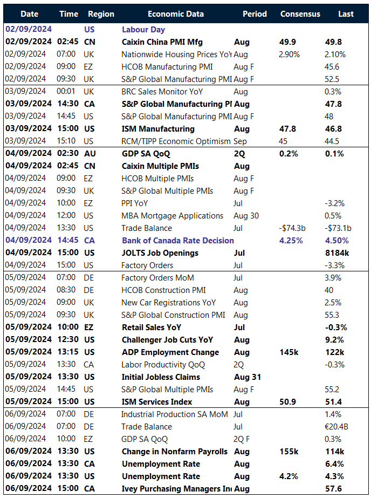
Task: Select the JOLTS Job Openings event
Action: (x=160, y=253)
